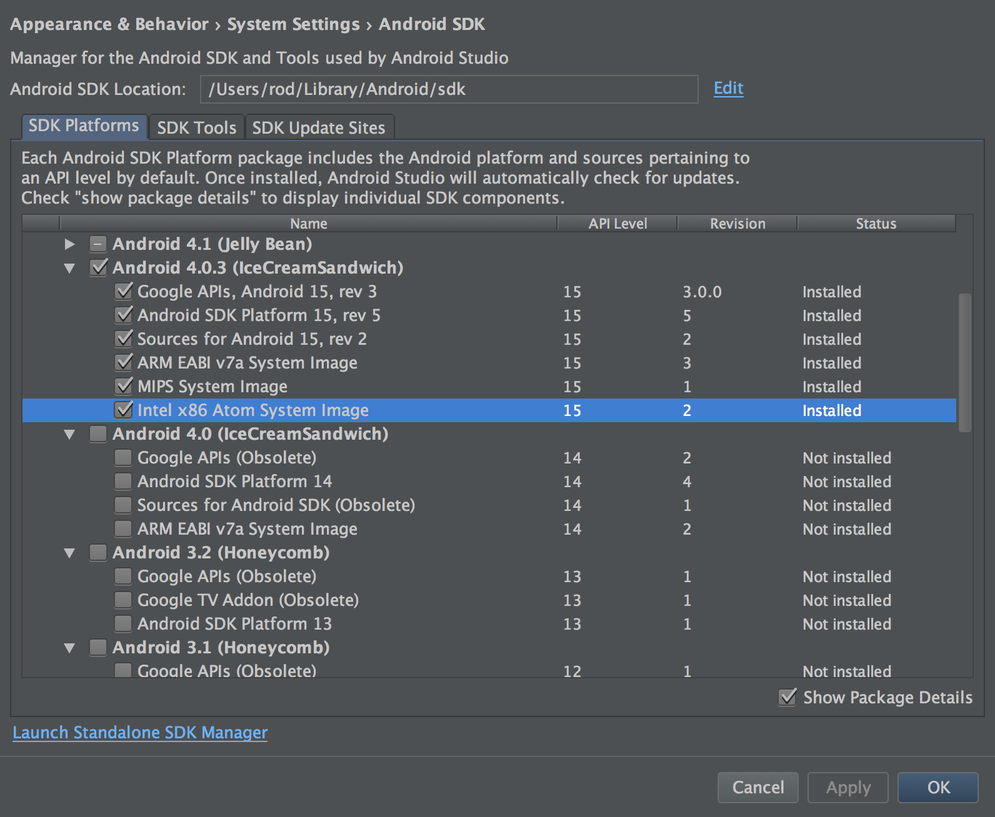This screenshot has width=995, height=817.
Task: Open the SDK Update Sites tab
Action: click(x=319, y=127)
